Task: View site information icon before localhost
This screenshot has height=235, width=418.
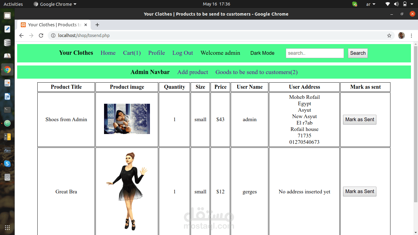Action: tap(53, 35)
